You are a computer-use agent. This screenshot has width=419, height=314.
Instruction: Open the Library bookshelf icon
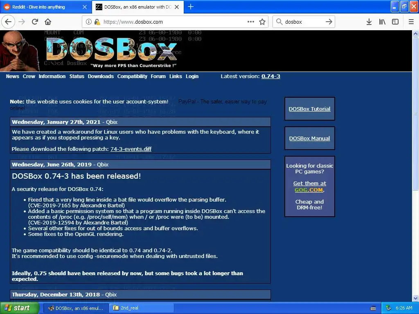(382, 22)
